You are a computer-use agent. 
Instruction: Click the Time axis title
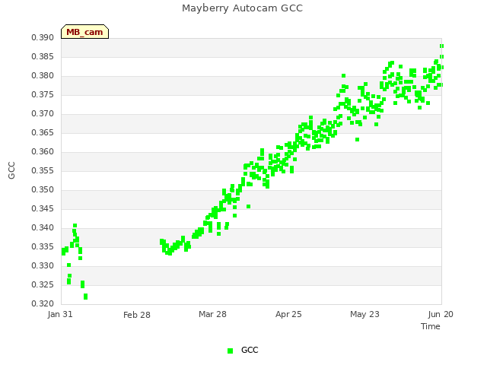tap(431, 326)
